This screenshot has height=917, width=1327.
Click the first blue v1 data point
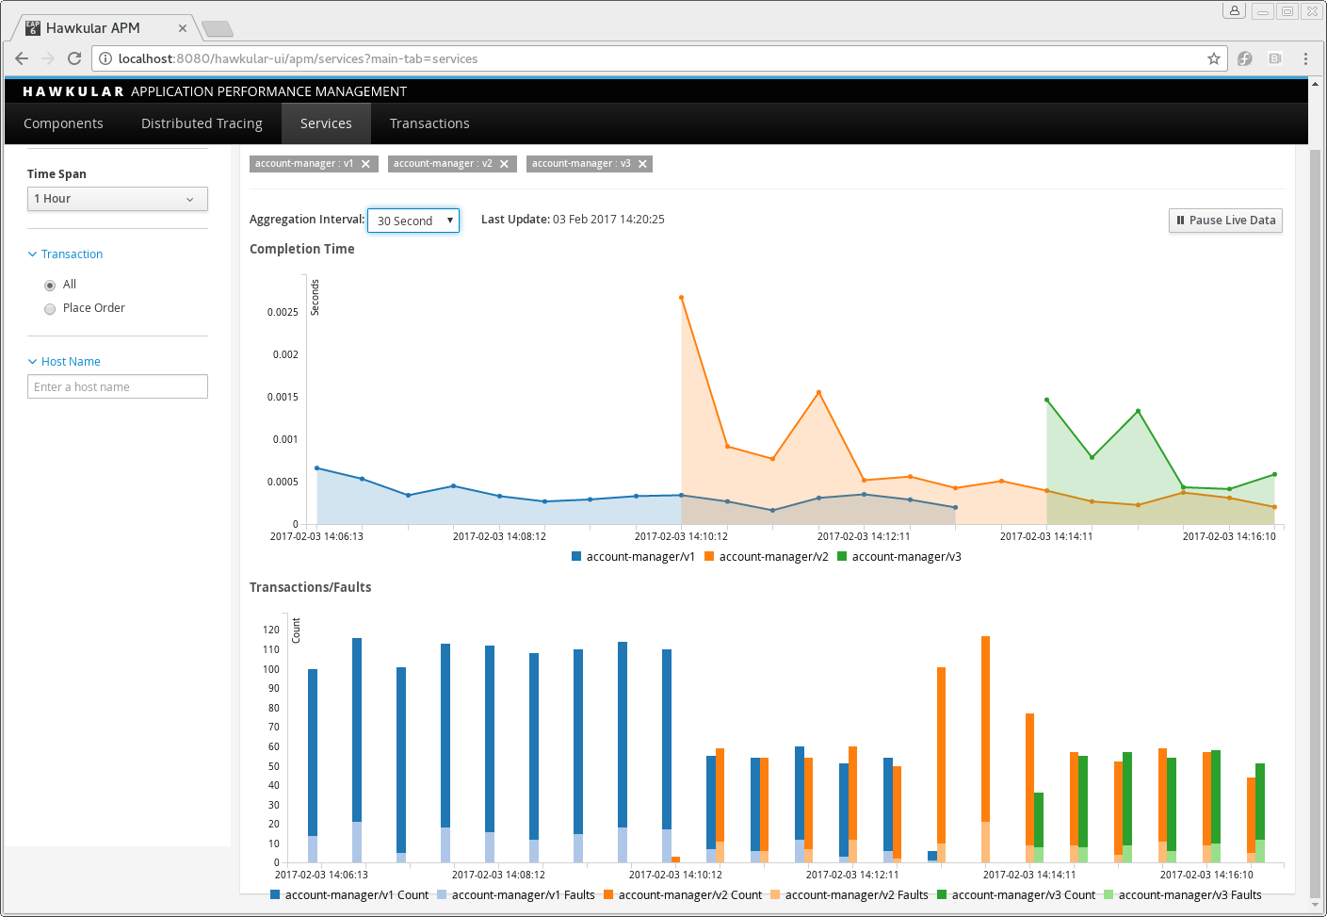[x=316, y=467]
